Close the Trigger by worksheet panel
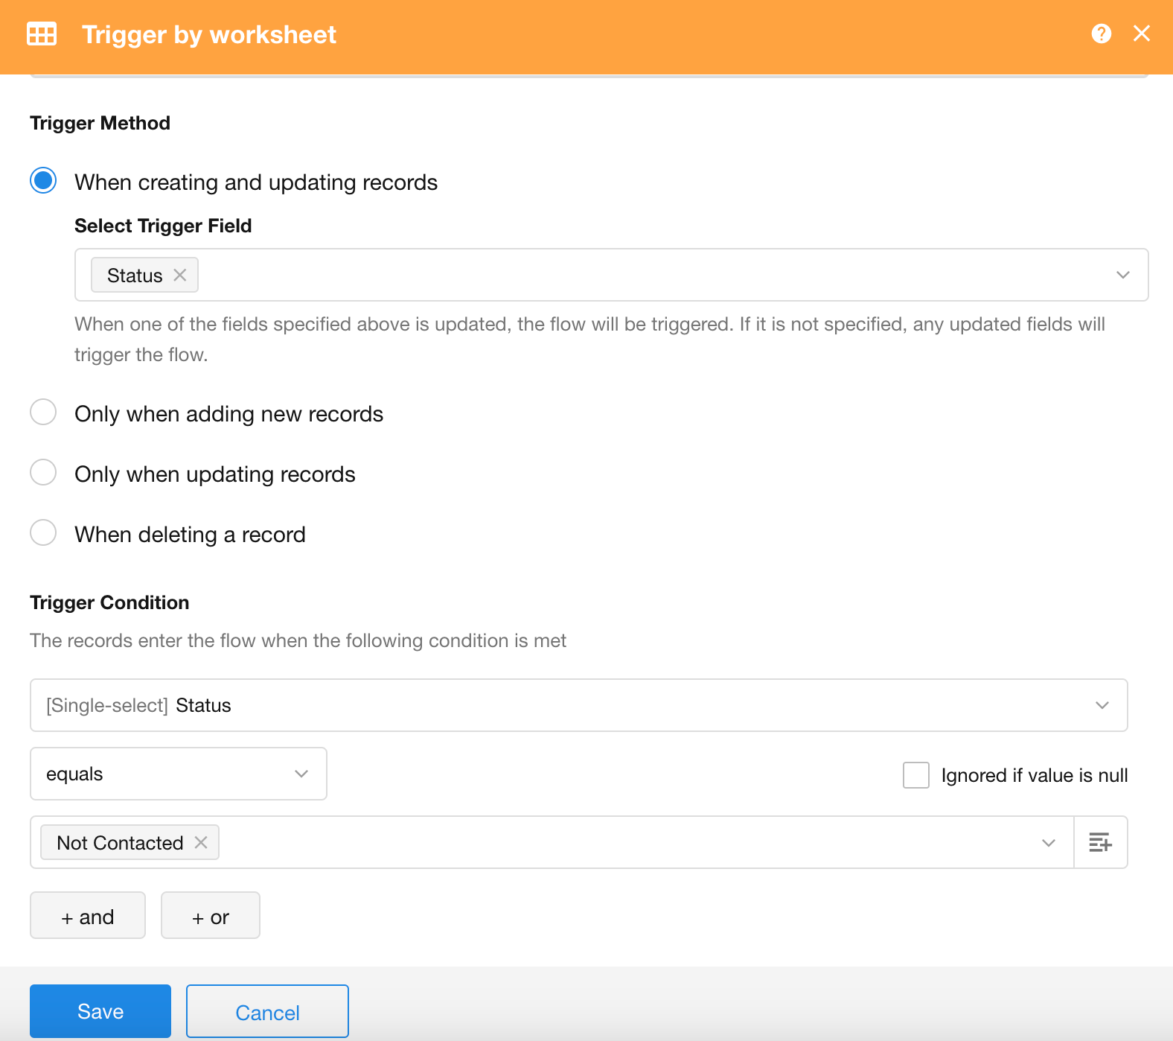 (1141, 34)
